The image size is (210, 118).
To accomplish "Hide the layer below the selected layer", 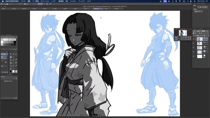I will point(193,43).
